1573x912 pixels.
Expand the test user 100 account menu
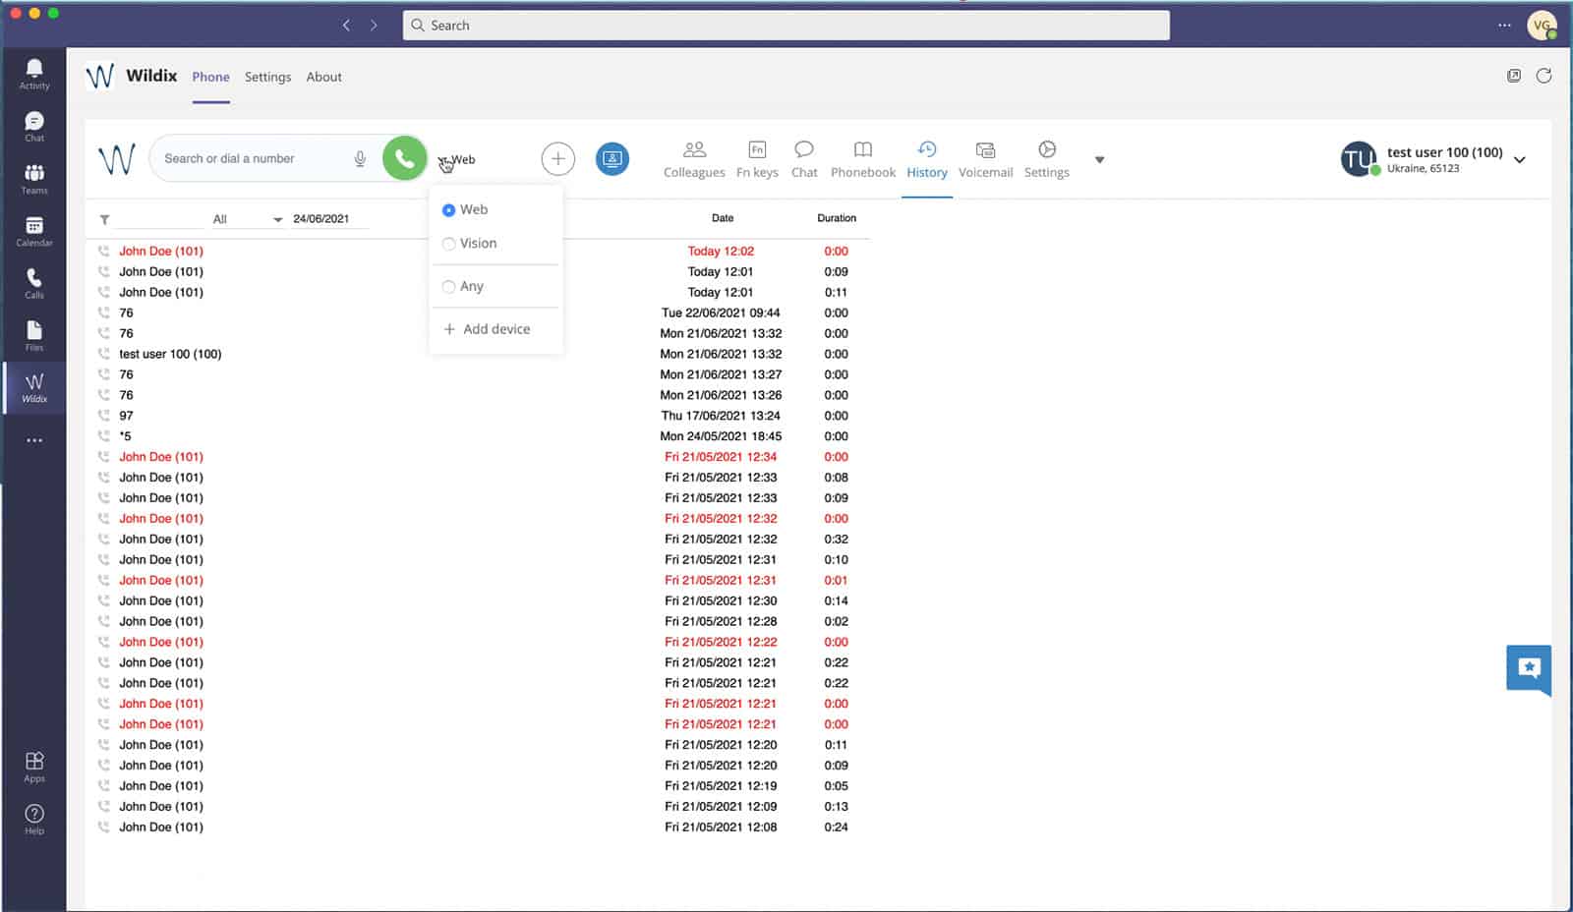click(1519, 159)
